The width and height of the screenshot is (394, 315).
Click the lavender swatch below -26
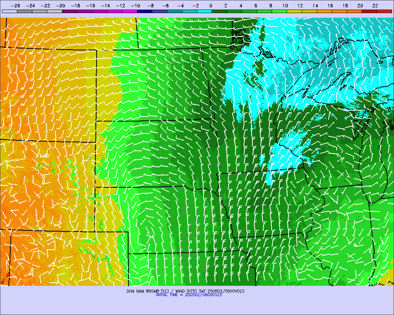coord(10,11)
